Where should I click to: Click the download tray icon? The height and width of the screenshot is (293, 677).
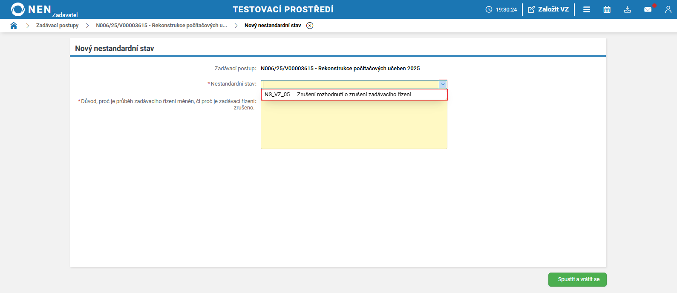pyautogui.click(x=628, y=9)
